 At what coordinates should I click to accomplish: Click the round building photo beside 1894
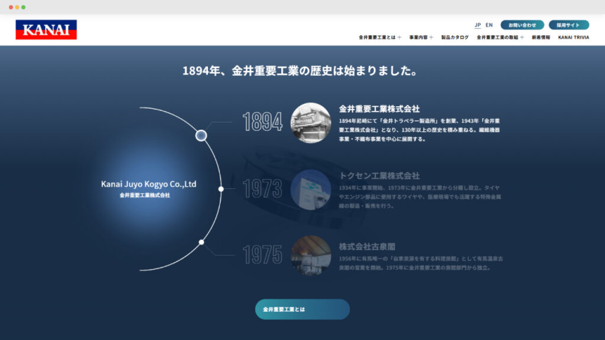311,123
